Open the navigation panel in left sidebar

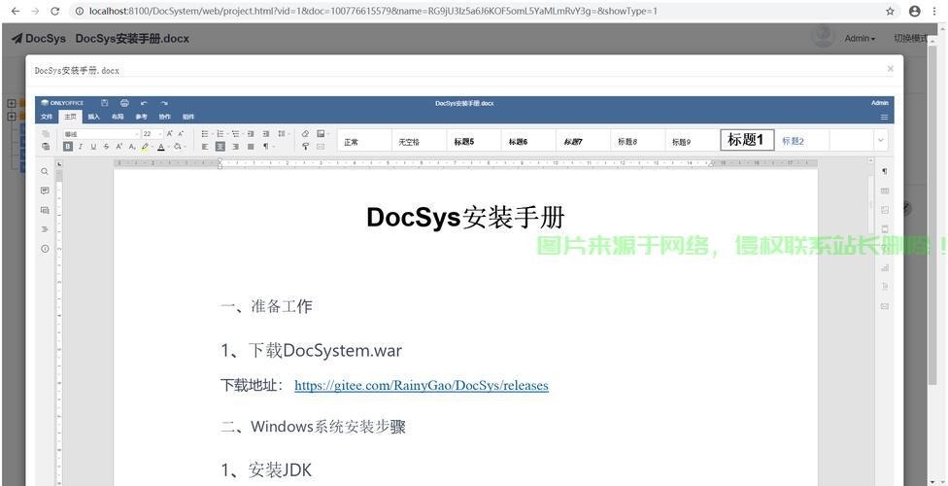pyautogui.click(x=45, y=229)
